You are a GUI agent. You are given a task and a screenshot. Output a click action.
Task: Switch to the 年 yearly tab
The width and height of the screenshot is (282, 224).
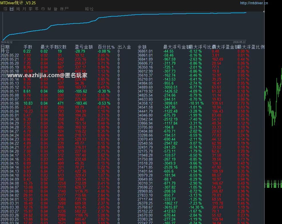coord(37,9)
